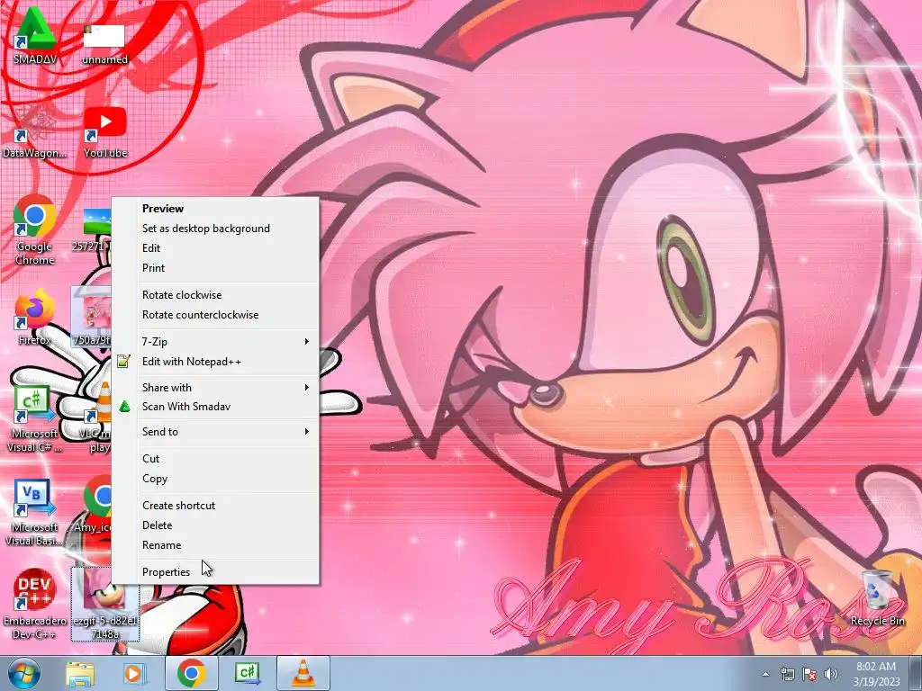Choose Scan With Smadav
Screen dimensions: 922x691
pyautogui.click(x=215, y=407)
